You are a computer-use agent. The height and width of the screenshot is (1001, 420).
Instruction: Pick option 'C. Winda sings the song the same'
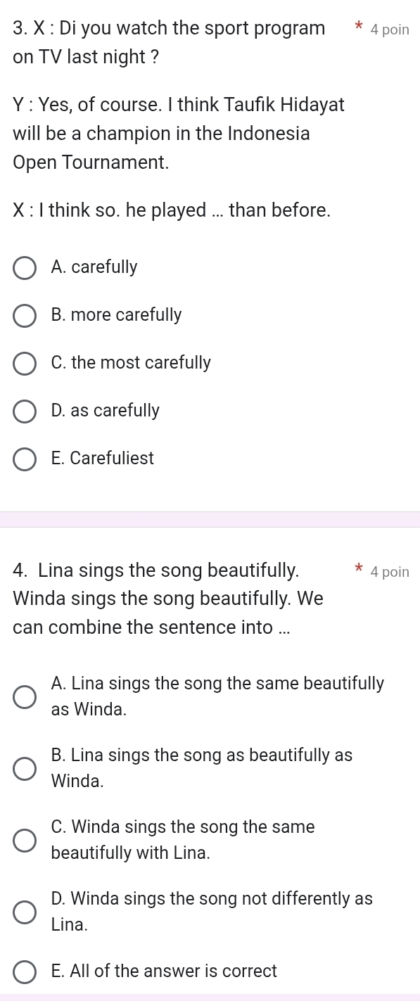tap(25, 840)
